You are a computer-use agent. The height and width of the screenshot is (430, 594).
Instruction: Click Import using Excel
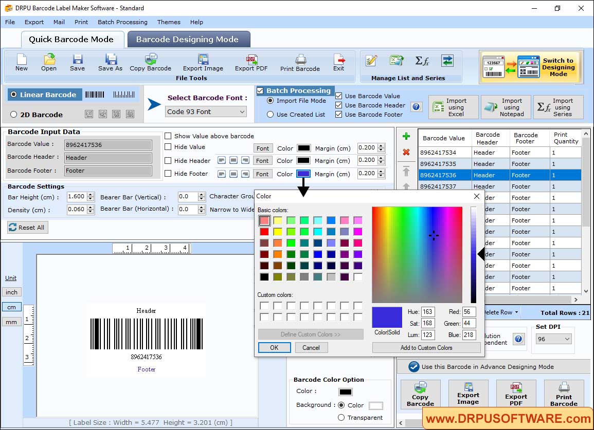454,107
